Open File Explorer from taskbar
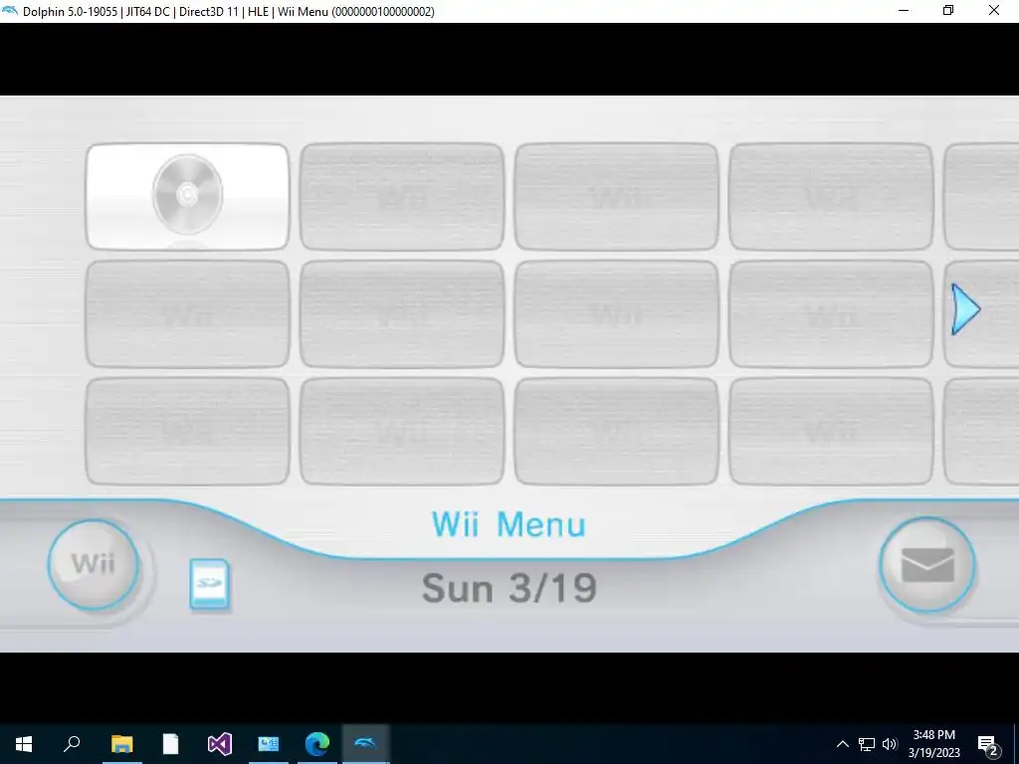 [x=121, y=743]
